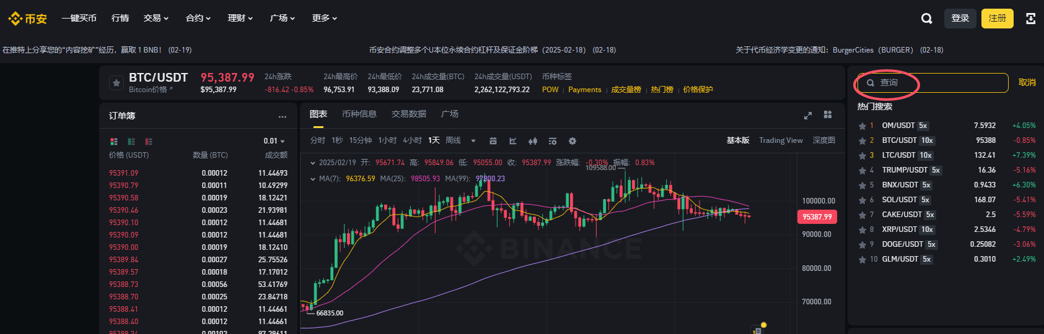Open chart settings gear
This screenshot has width=1044, height=334.
(572, 141)
